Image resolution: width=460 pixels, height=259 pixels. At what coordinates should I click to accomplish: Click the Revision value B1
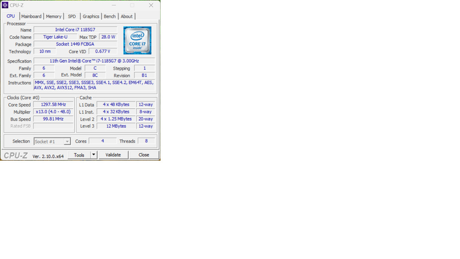pyautogui.click(x=145, y=76)
